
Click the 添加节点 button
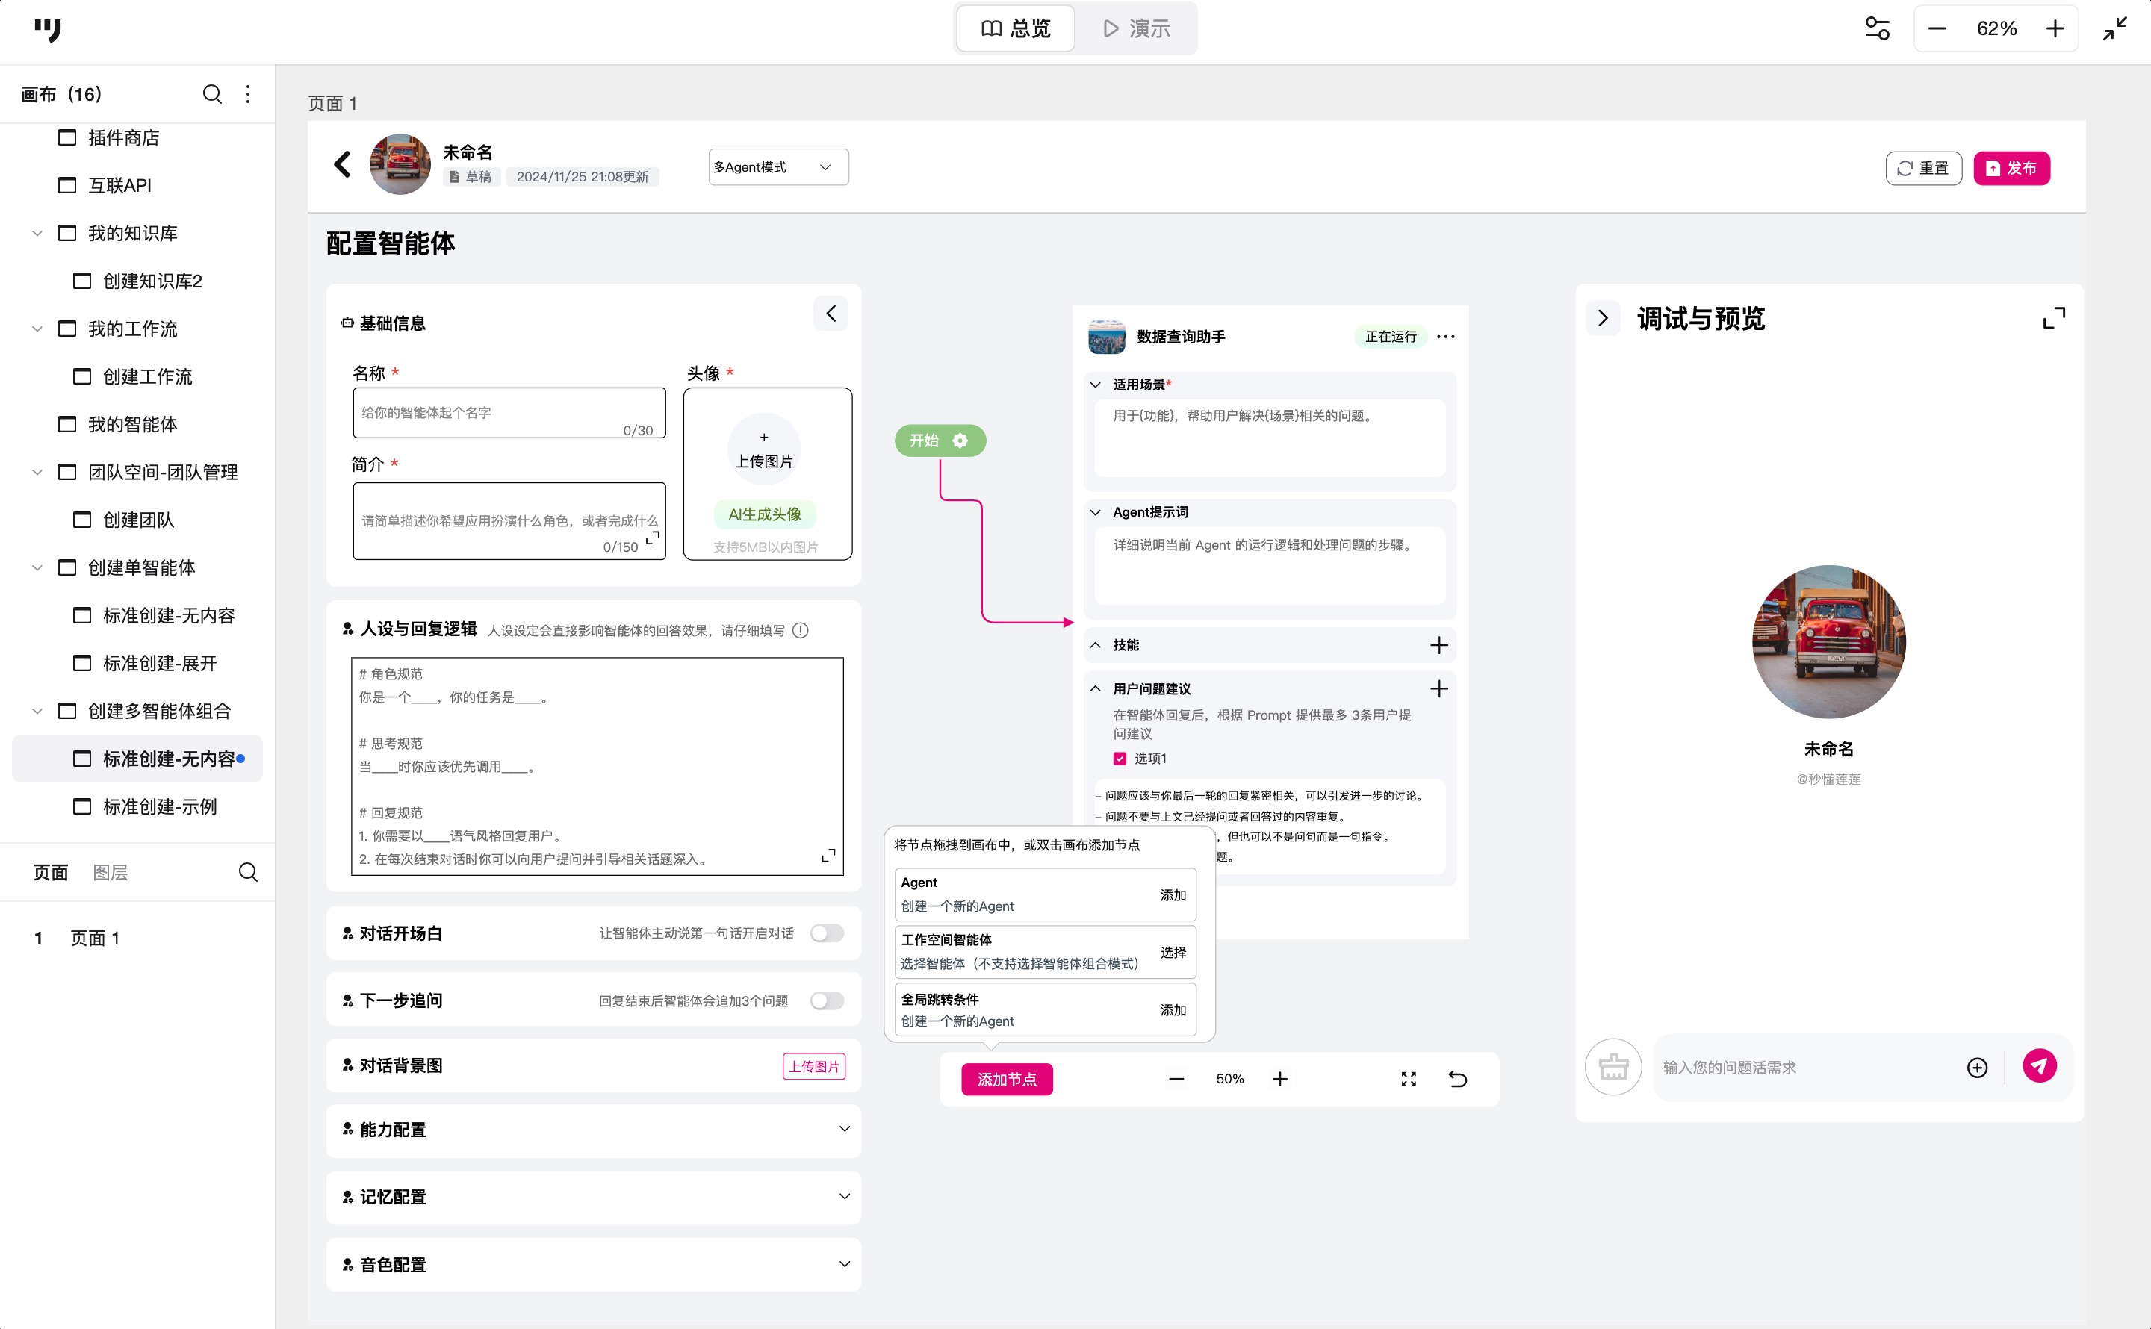1007,1080
